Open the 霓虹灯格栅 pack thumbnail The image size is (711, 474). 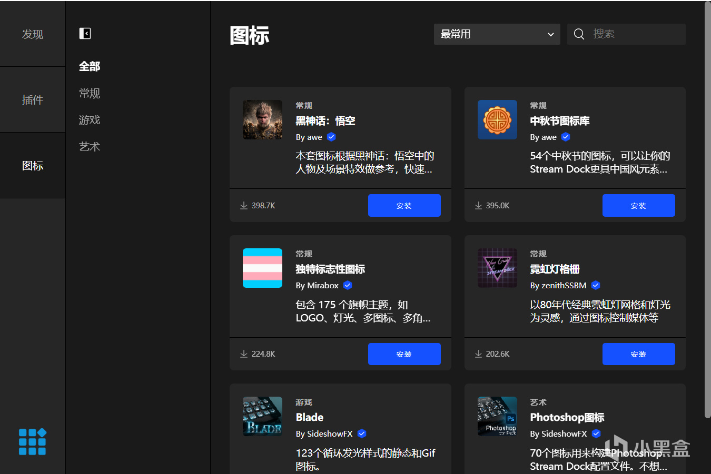tap(497, 268)
